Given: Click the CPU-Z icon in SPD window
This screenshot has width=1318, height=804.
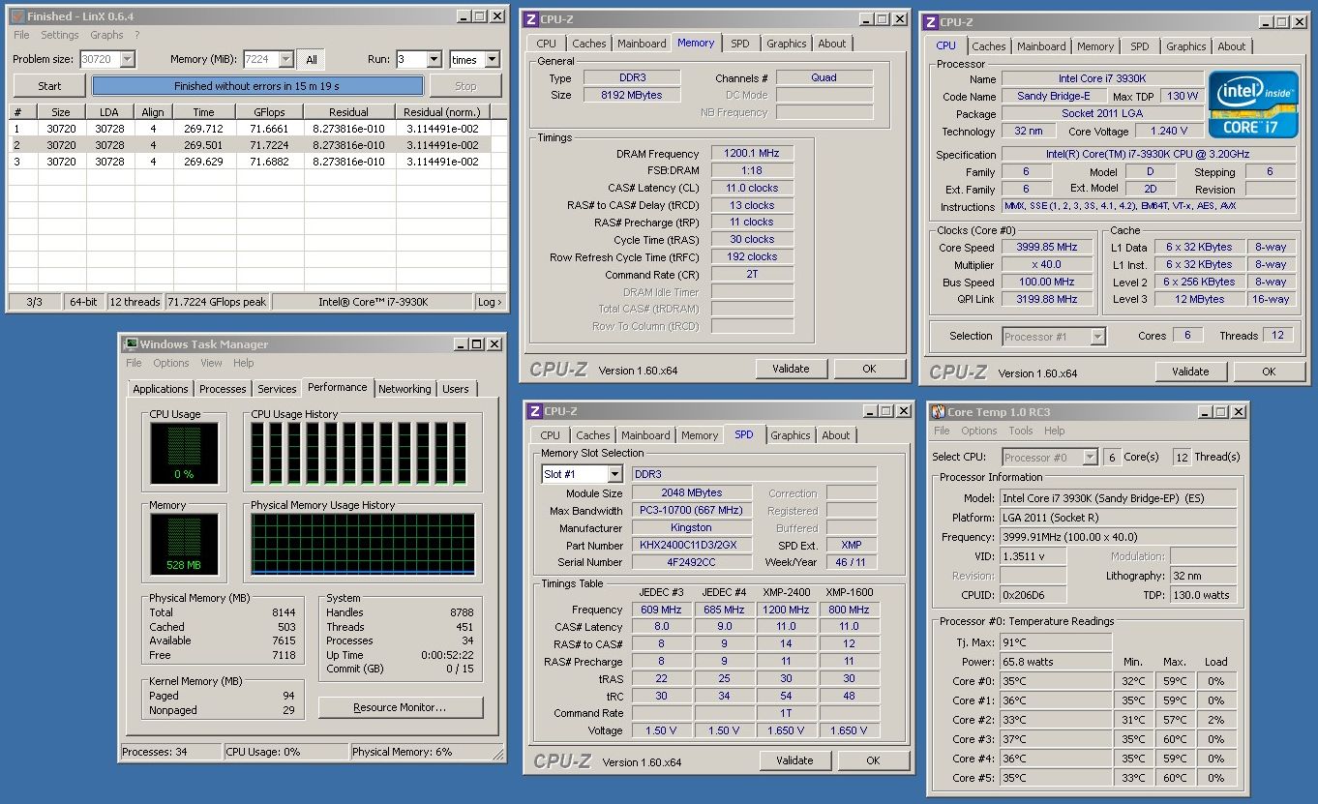Looking at the screenshot, I should click(x=534, y=412).
